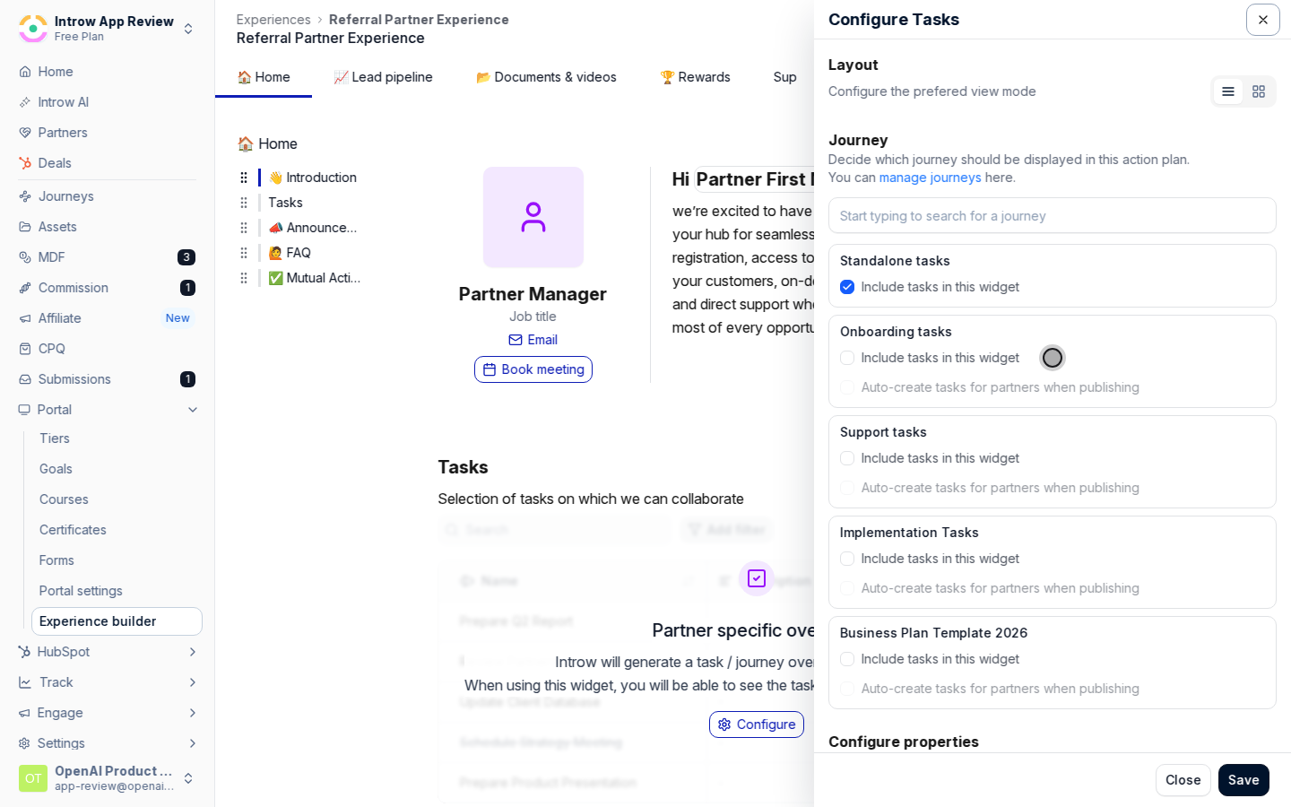Follow the manage journeys link
Screen dimensions: 1291x807
tap(931, 178)
